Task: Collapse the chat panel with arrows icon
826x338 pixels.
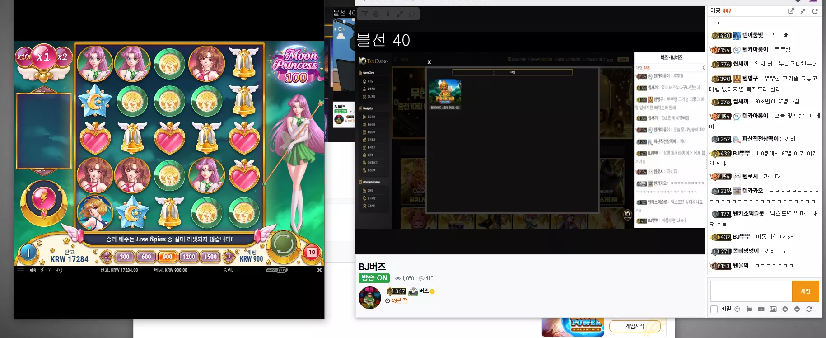Action: 803,11
